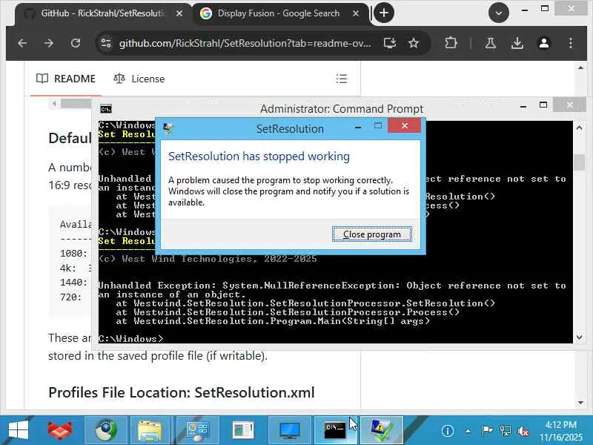Screen dimensions: 593x445
Task: Open the Windows Start button
Action: 18,431
